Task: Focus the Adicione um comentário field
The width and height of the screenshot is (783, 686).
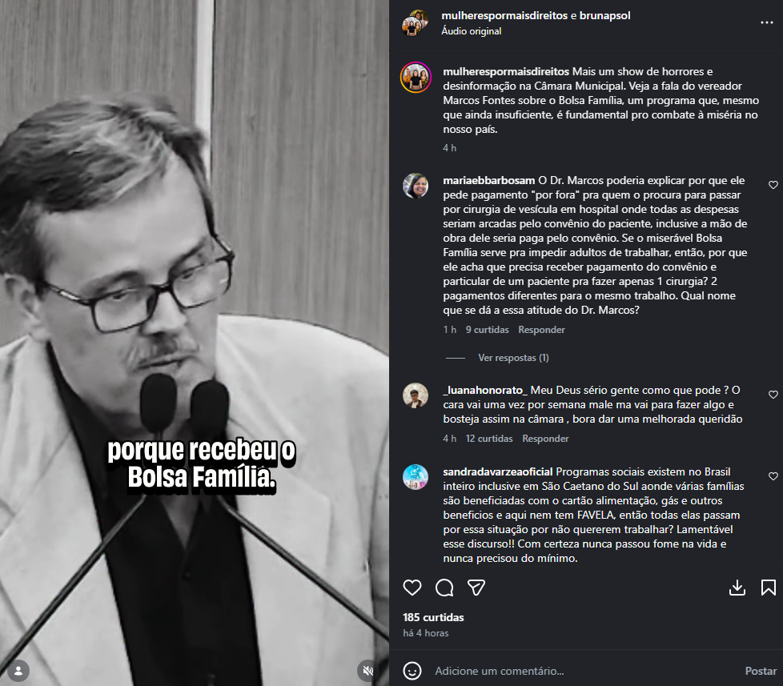Action: click(584, 671)
